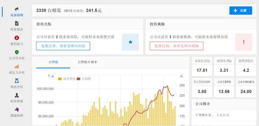Click the 175 price axis label
The image size is (259, 126).
tap(182, 116)
